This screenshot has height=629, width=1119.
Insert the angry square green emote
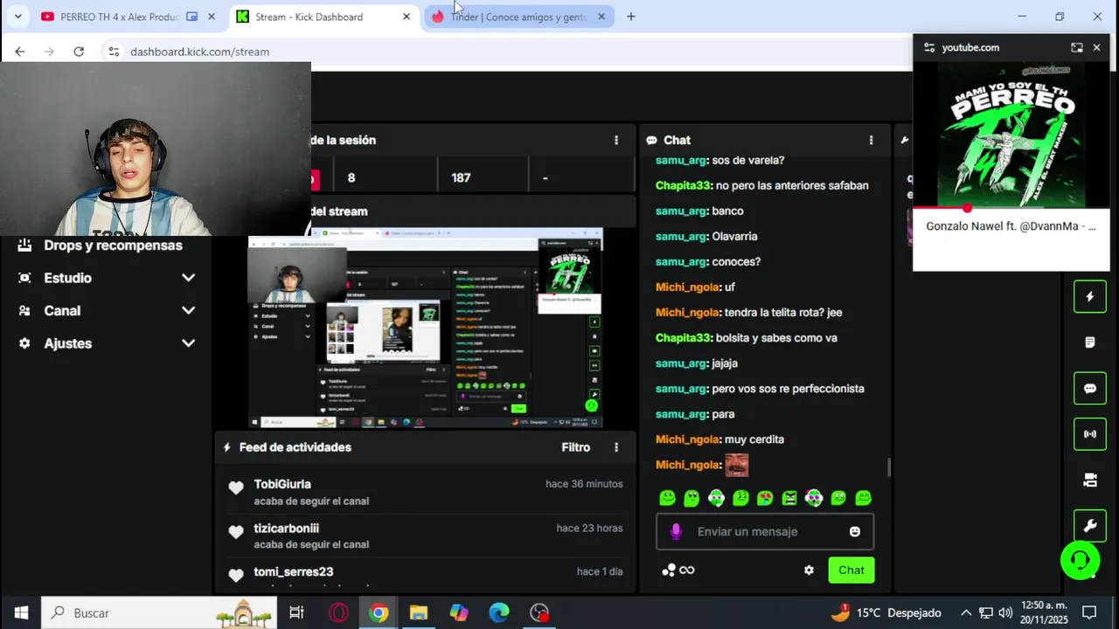pos(789,498)
